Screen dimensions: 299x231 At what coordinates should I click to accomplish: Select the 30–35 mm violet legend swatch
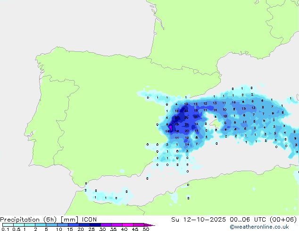pyautogui.click(x=106, y=225)
